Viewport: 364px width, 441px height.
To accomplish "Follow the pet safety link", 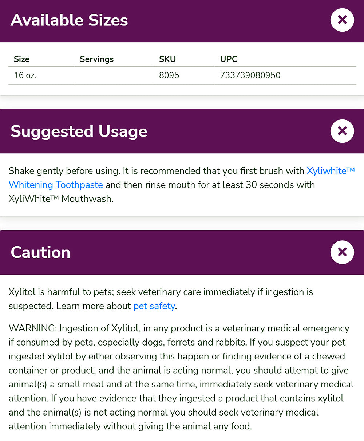I will click(x=154, y=306).
